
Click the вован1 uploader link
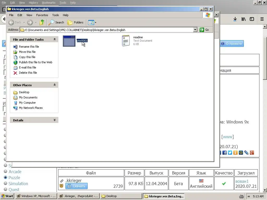[x=242, y=181]
